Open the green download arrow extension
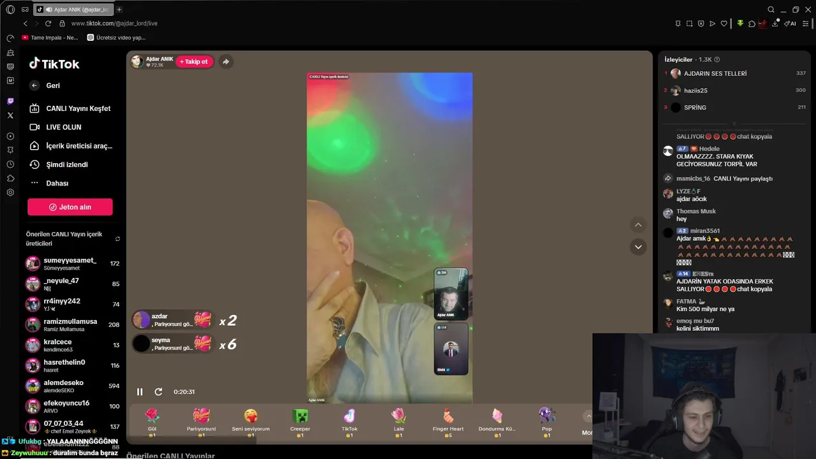Screen dimensions: 816x459 tap(740, 24)
